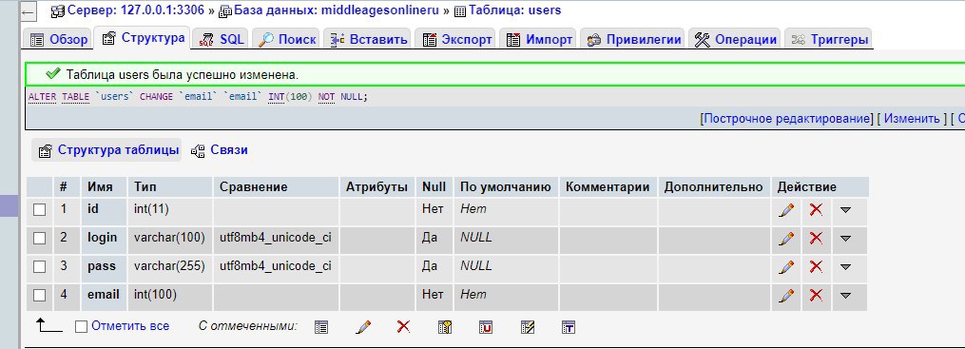Expand more actions for login row
This screenshot has height=349, width=965.
point(845,238)
